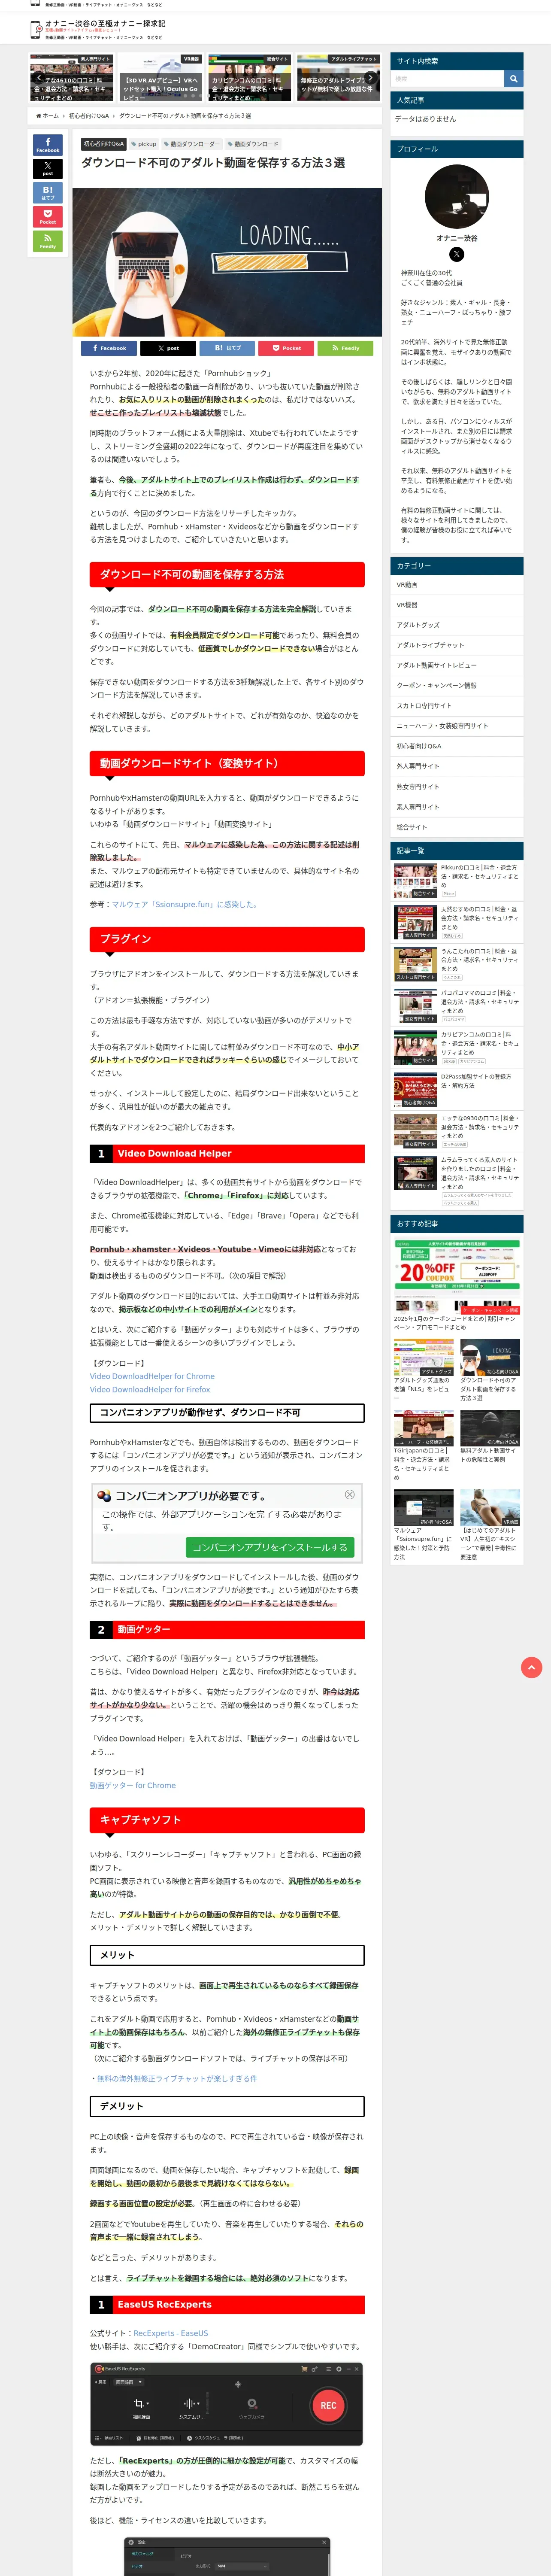Subscribe with the vertical Feedly button

click(47, 240)
